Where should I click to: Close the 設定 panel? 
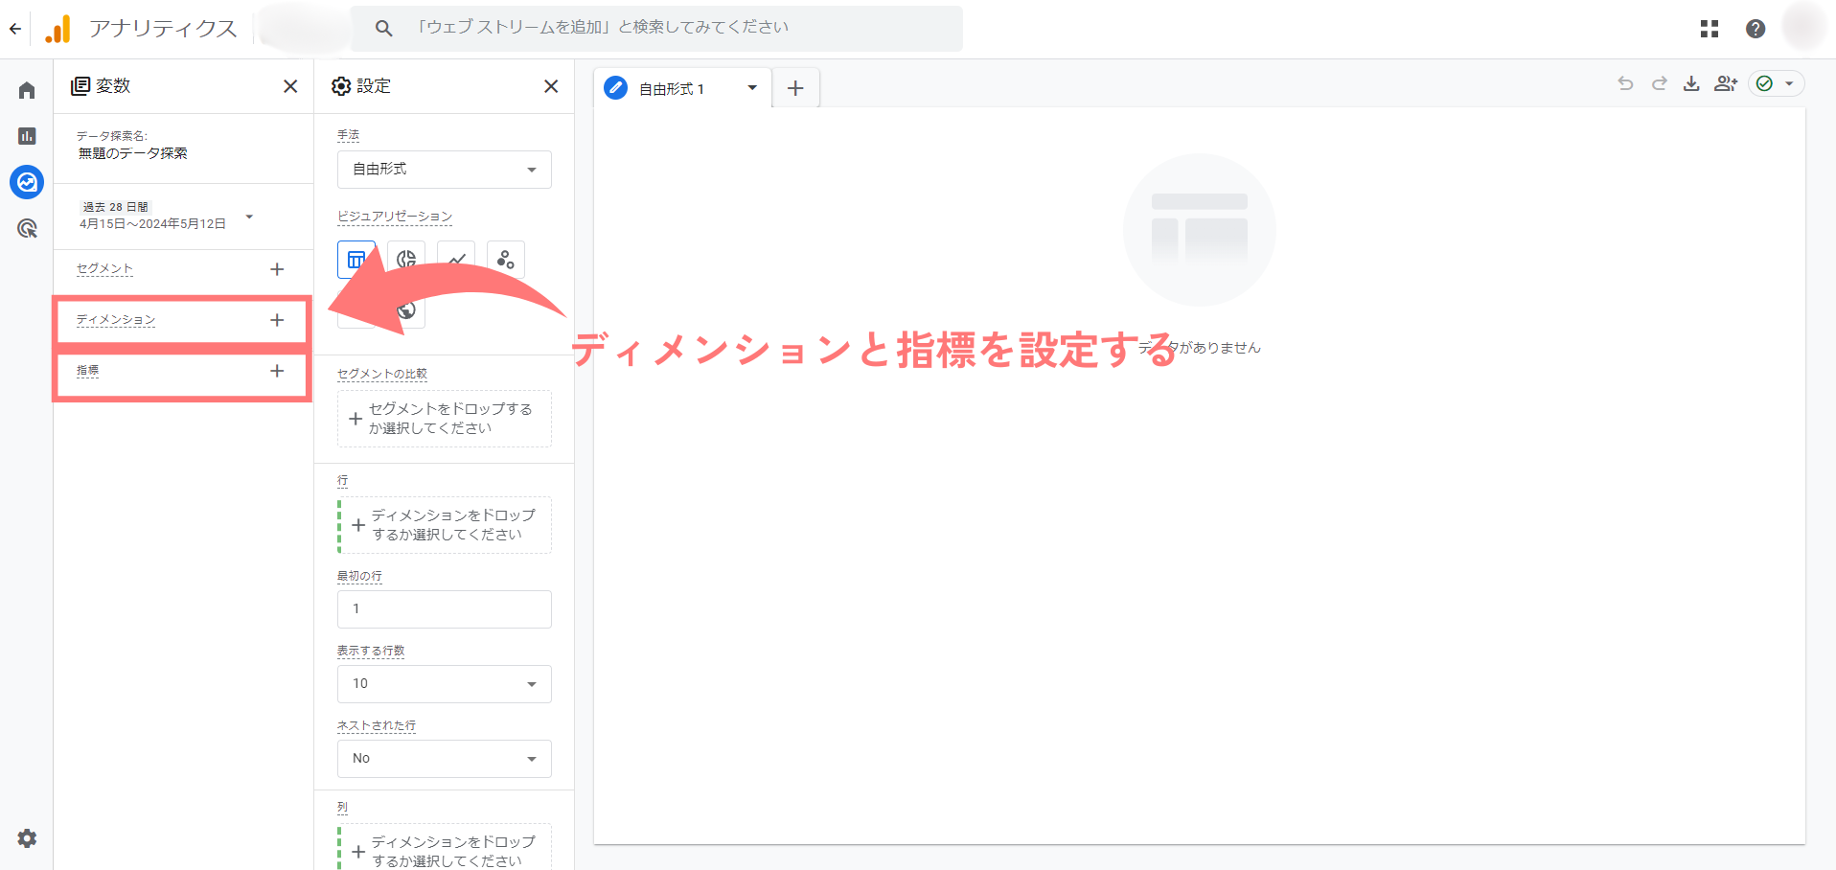(551, 86)
